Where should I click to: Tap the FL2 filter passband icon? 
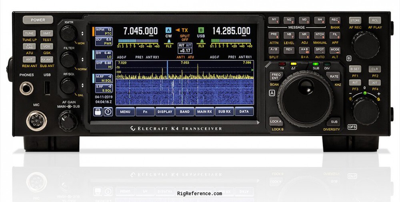[x=169, y=43]
